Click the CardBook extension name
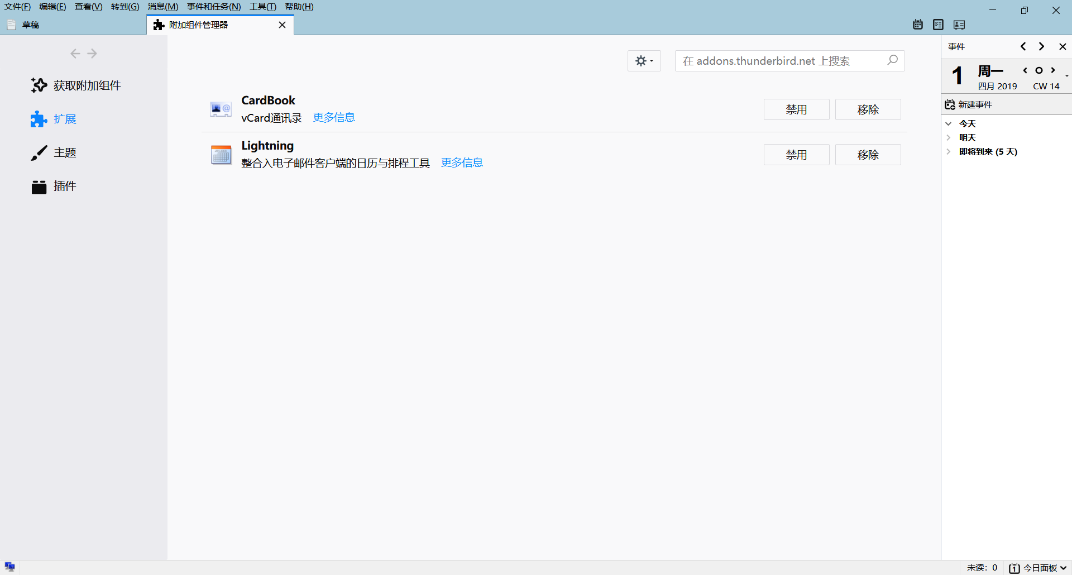The height and width of the screenshot is (575, 1072). (268, 100)
